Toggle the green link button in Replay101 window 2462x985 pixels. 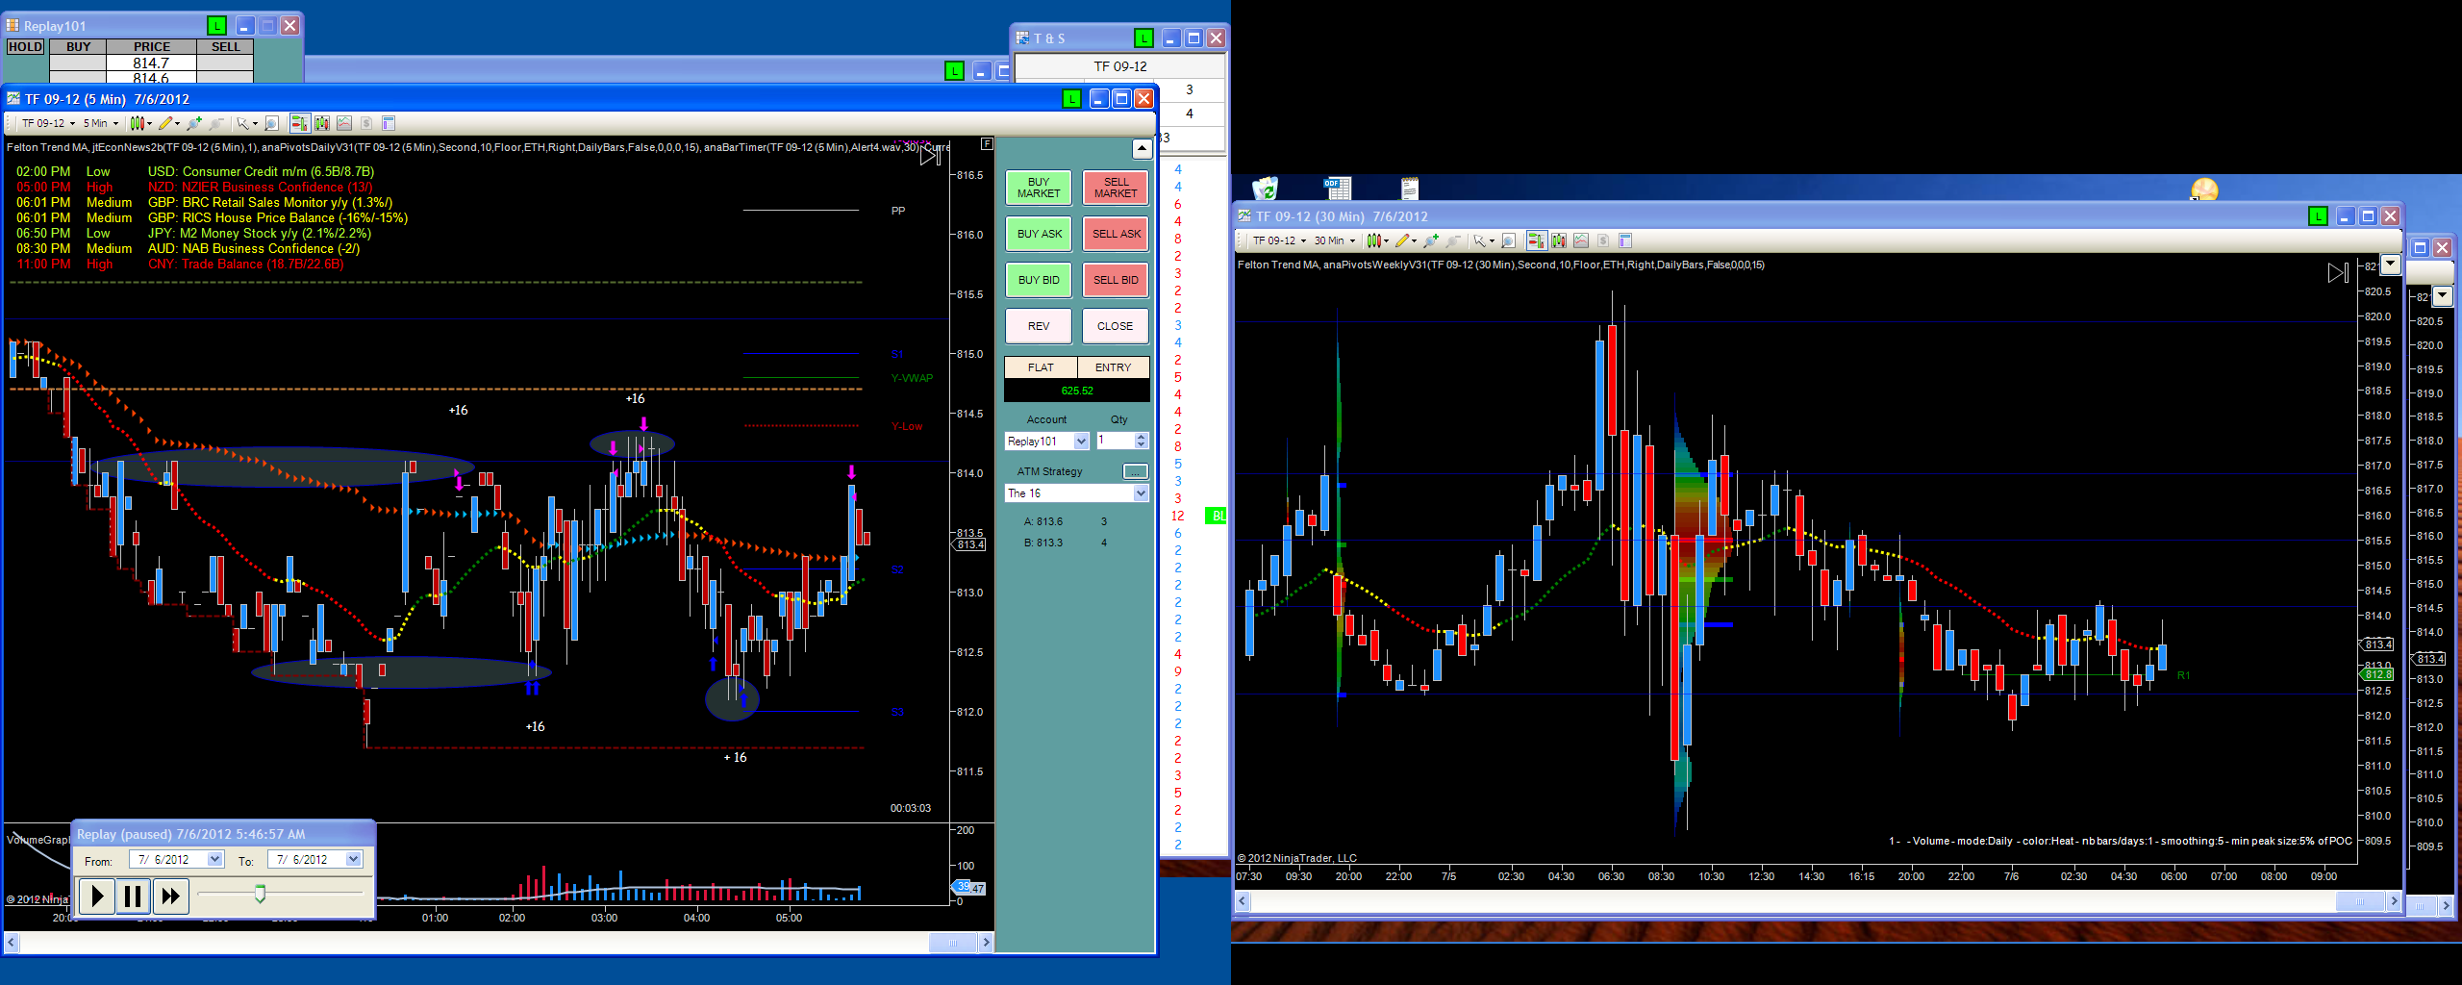coord(217,26)
